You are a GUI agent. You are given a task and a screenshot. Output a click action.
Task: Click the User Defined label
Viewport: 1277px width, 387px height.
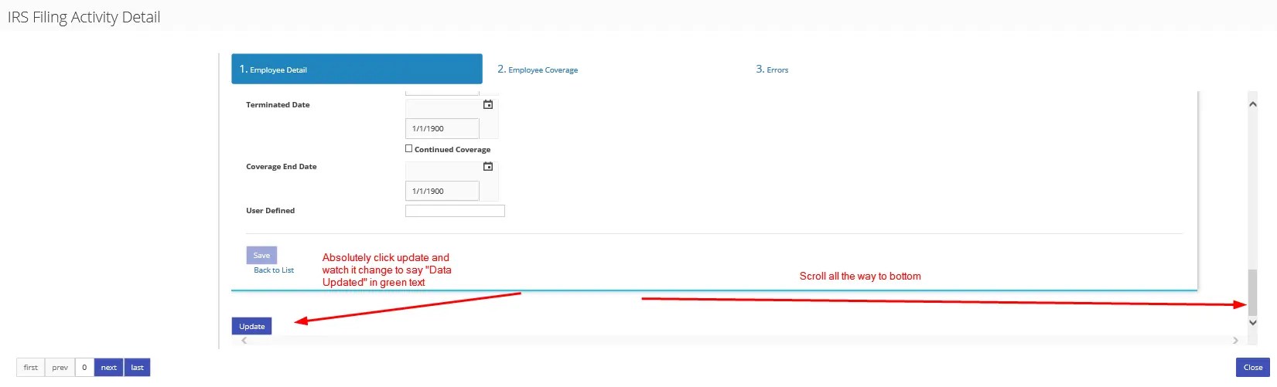click(x=270, y=211)
